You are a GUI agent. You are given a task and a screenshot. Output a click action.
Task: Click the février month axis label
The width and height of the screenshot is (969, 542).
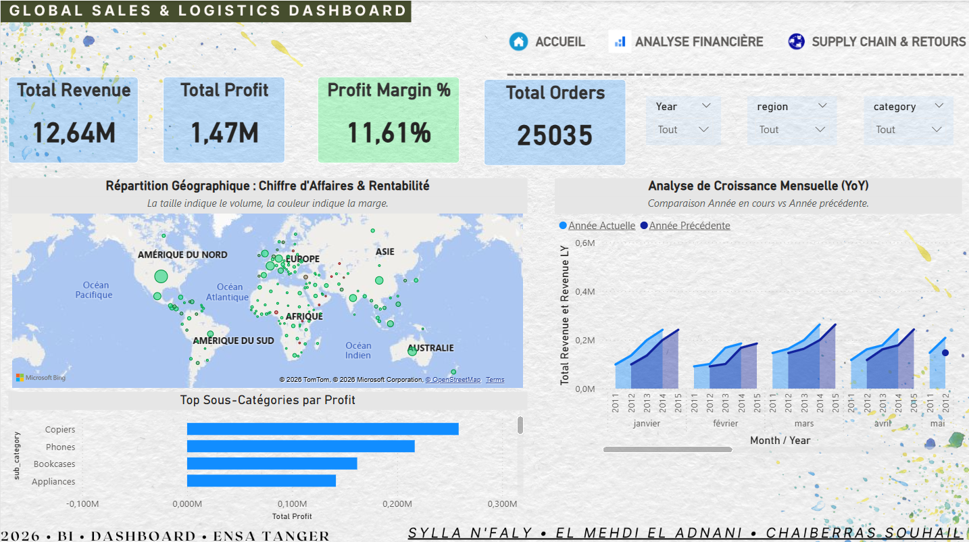[x=725, y=424]
